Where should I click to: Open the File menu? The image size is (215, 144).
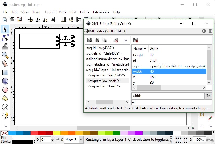(x=5, y=12)
